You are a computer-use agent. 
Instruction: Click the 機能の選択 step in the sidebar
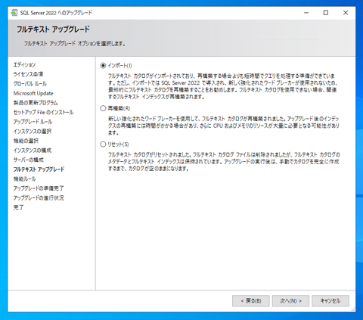26,141
